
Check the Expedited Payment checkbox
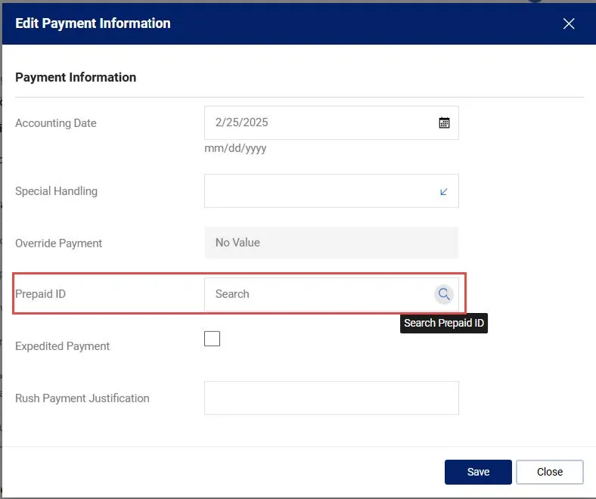tap(212, 339)
